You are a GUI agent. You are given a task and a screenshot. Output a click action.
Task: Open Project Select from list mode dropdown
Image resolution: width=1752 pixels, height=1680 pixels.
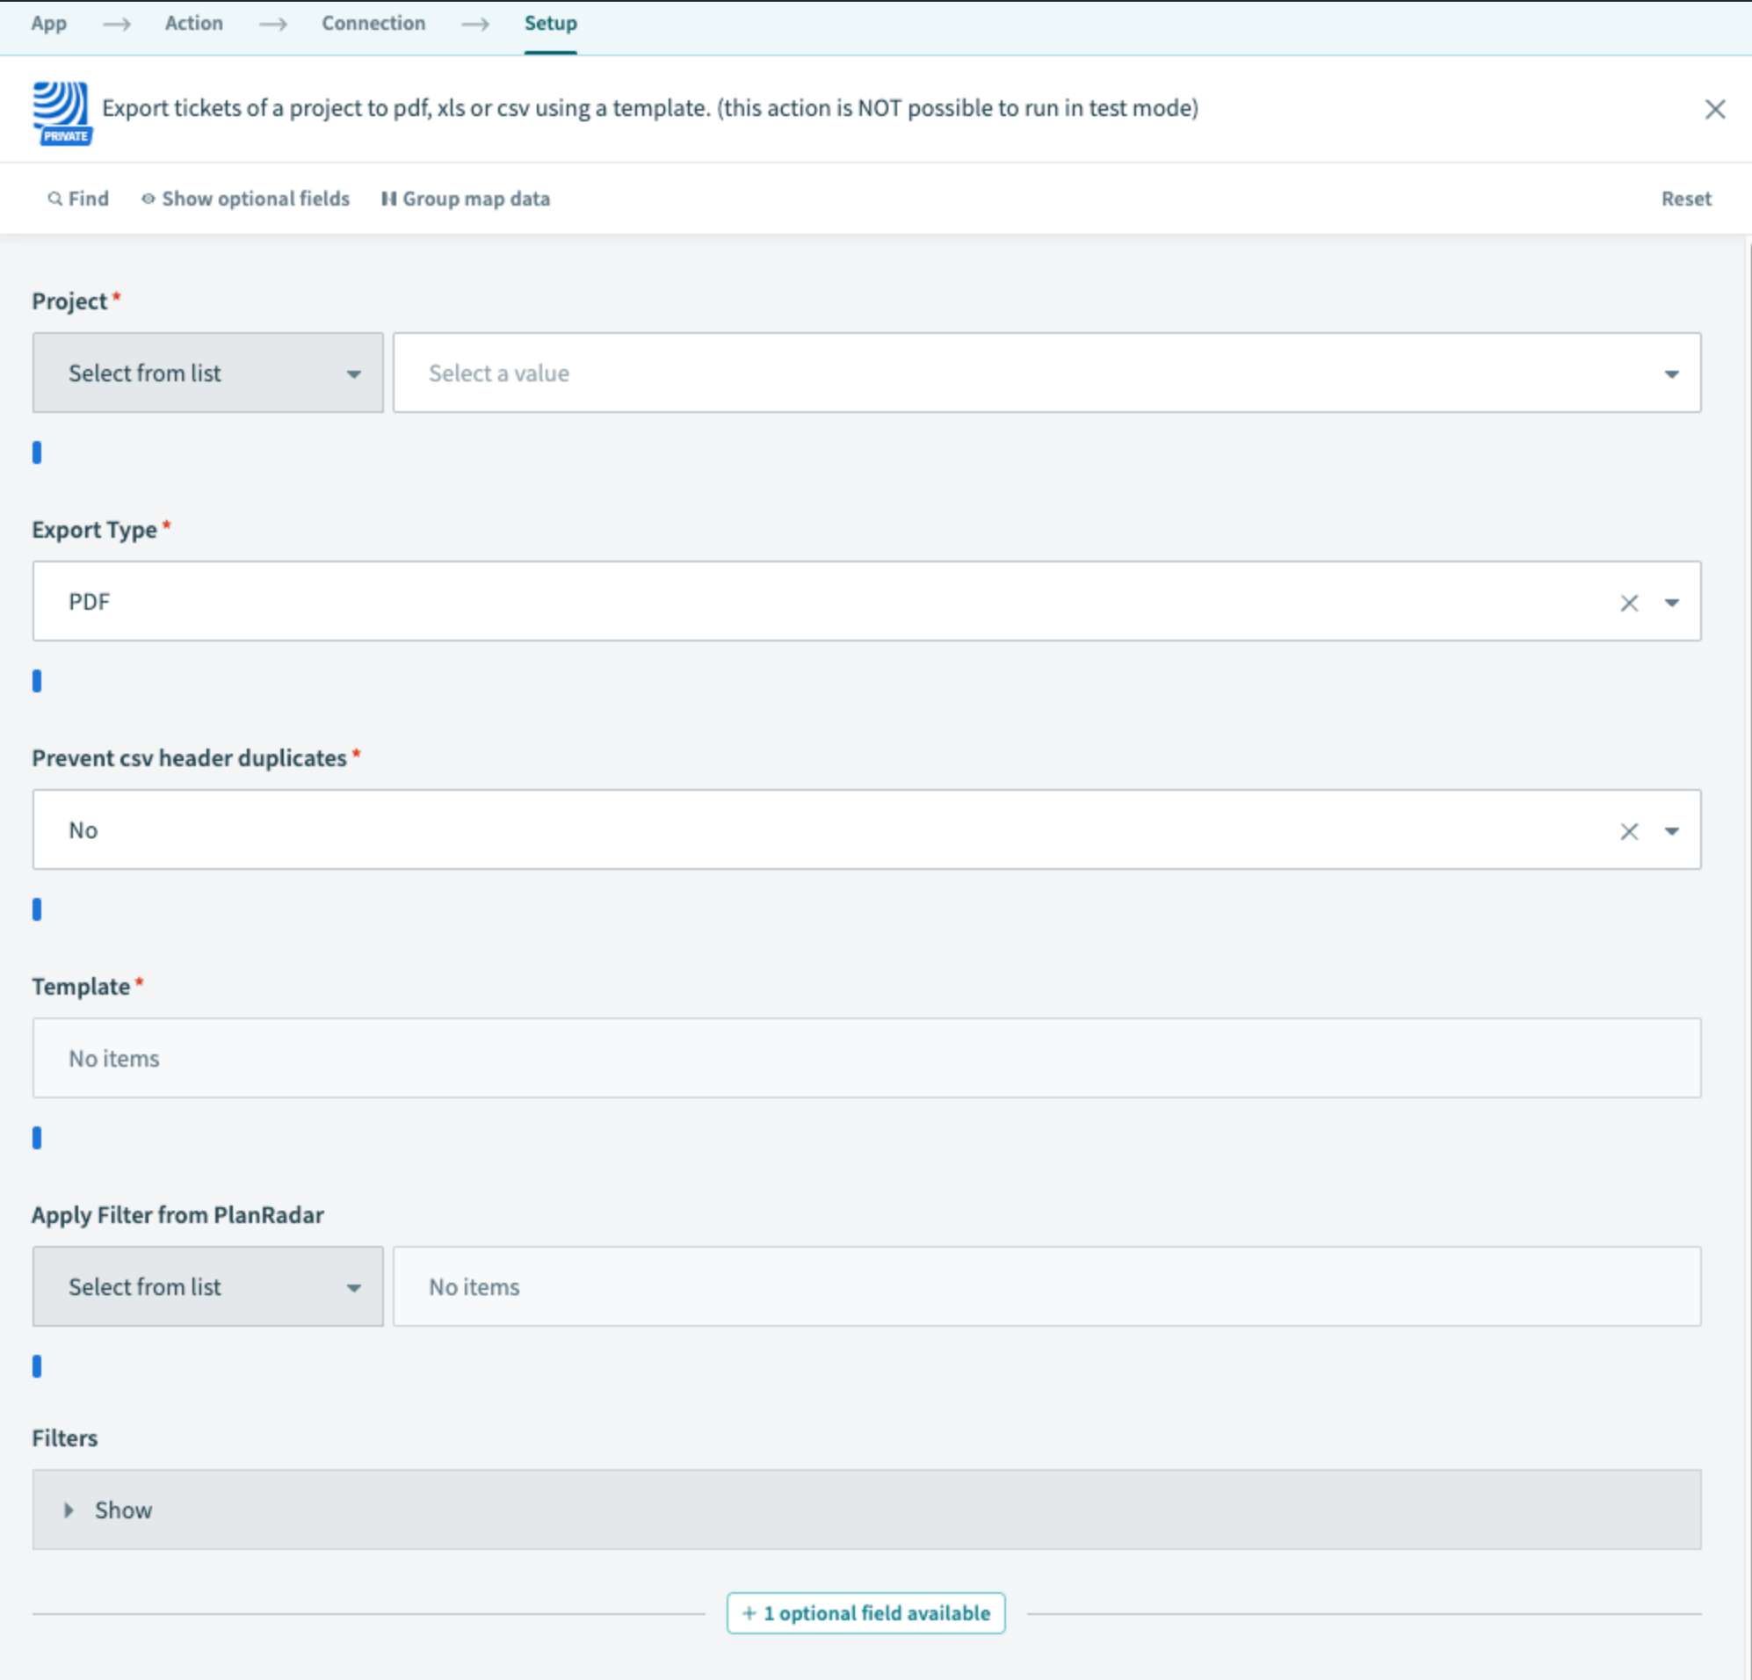(x=207, y=373)
